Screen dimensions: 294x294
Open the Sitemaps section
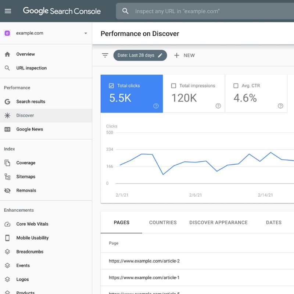coord(26,176)
